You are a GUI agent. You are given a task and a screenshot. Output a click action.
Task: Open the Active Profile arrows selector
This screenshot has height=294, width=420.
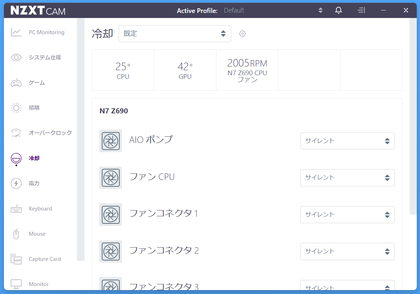pyautogui.click(x=320, y=10)
